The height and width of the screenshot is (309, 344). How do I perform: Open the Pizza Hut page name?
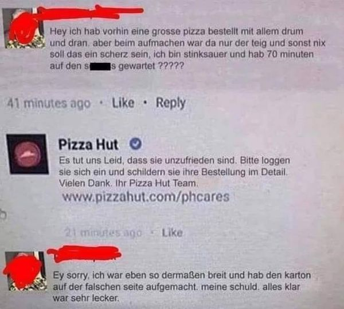[88, 144]
